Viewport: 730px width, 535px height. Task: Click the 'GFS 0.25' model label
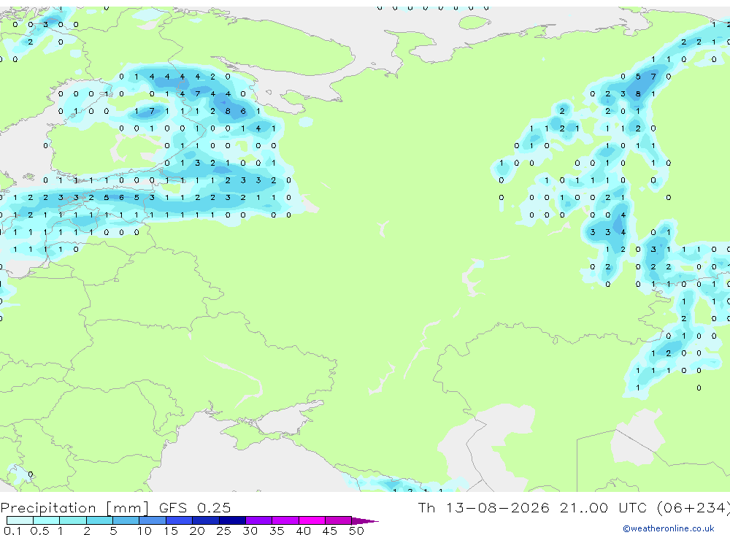pyautogui.click(x=195, y=507)
